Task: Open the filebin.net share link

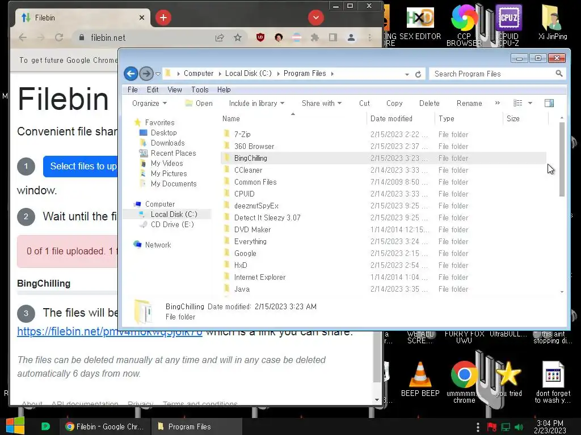Action: click(x=110, y=331)
